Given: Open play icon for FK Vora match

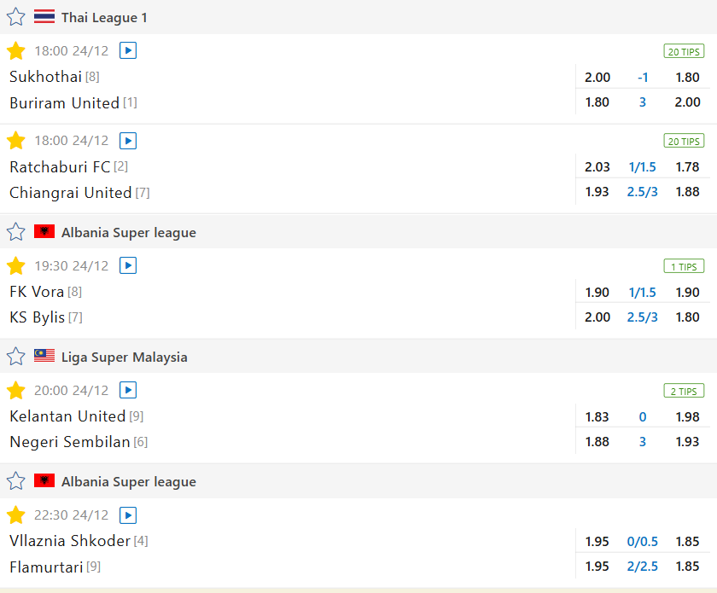Looking at the screenshot, I should coord(128,265).
